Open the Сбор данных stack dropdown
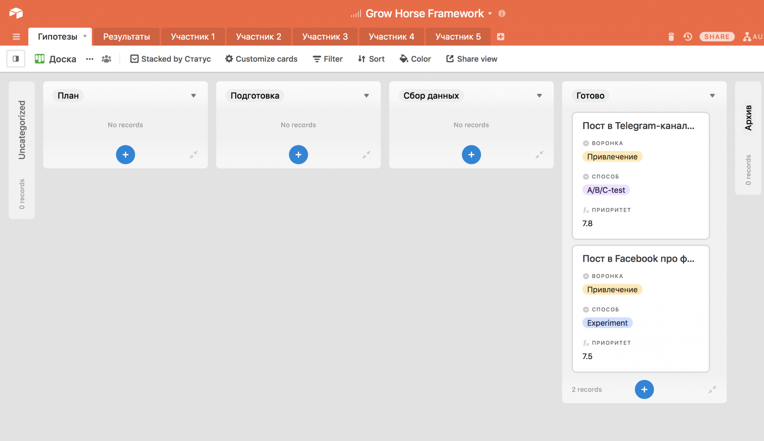The width and height of the screenshot is (764, 441). click(x=539, y=96)
